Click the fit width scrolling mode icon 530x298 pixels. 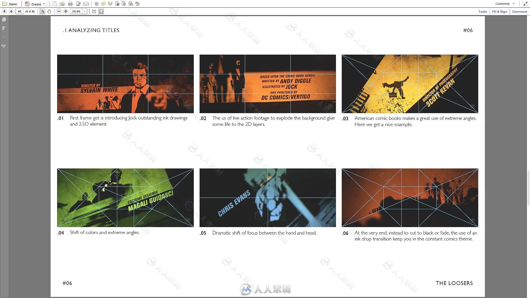pos(94,11)
